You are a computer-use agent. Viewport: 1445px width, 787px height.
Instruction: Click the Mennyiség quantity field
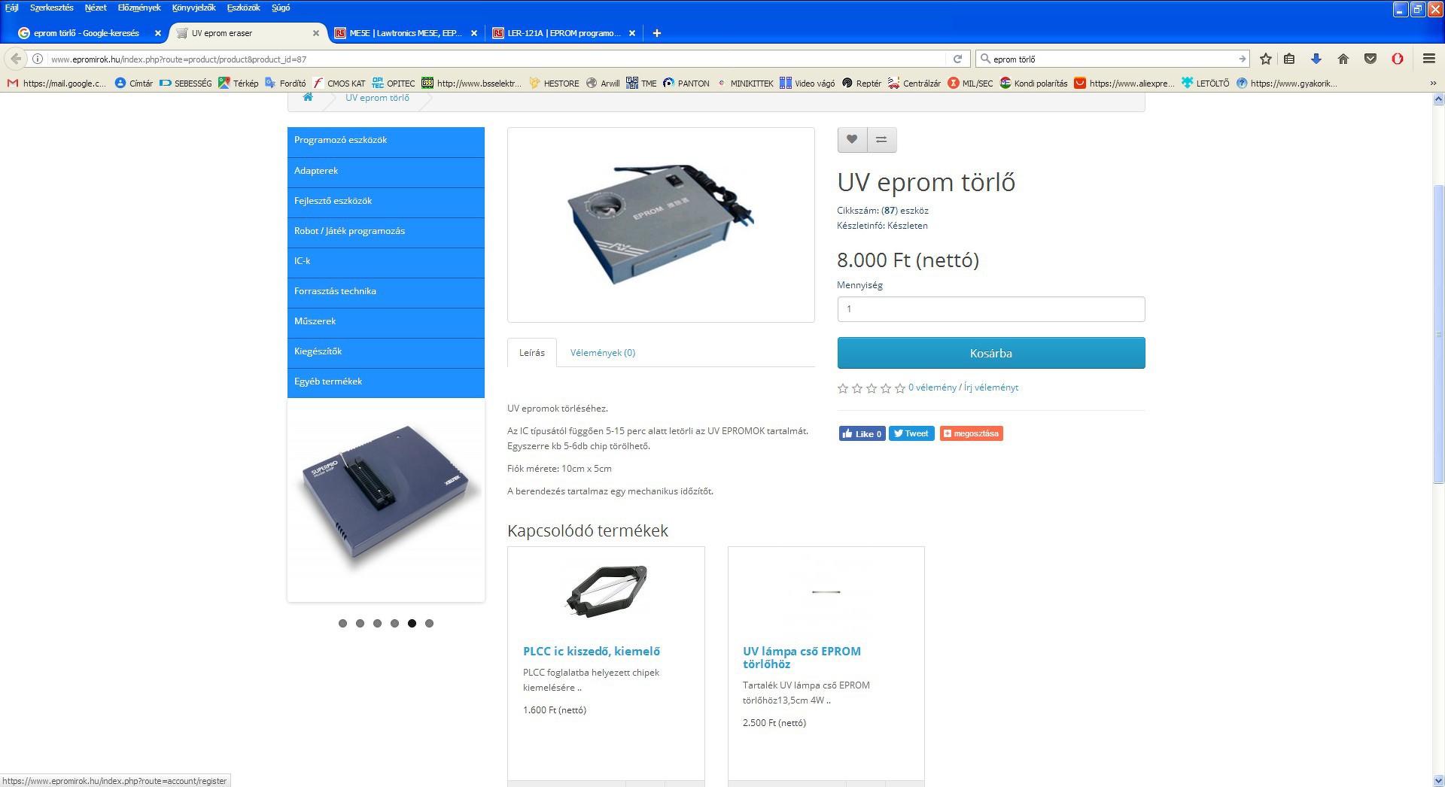pyautogui.click(x=991, y=309)
